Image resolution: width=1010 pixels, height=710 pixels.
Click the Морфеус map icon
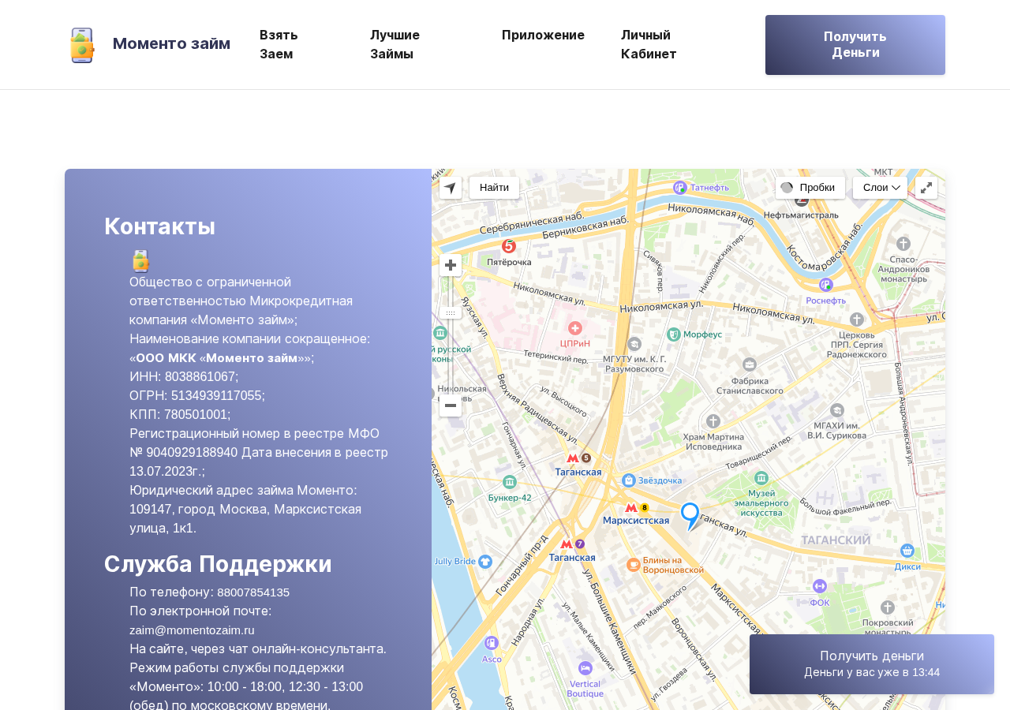(x=674, y=334)
